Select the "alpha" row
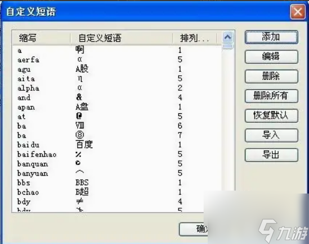Image resolution: width=309 pixels, height=244 pixels. [x=117, y=88]
